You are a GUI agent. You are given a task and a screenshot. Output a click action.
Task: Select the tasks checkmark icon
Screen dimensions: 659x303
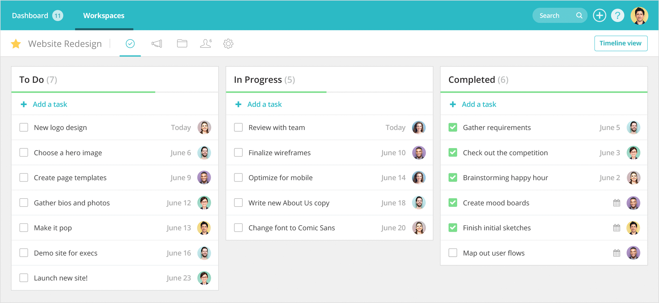click(130, 43)
